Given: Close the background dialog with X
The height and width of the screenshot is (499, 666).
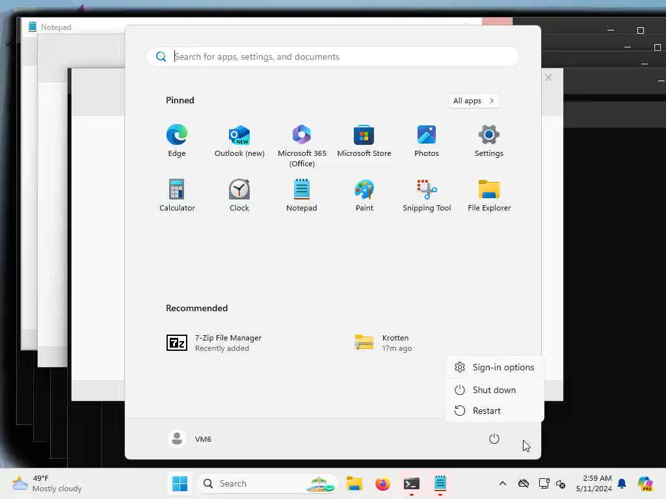Looking at the screenshot, I should point(548,77).
